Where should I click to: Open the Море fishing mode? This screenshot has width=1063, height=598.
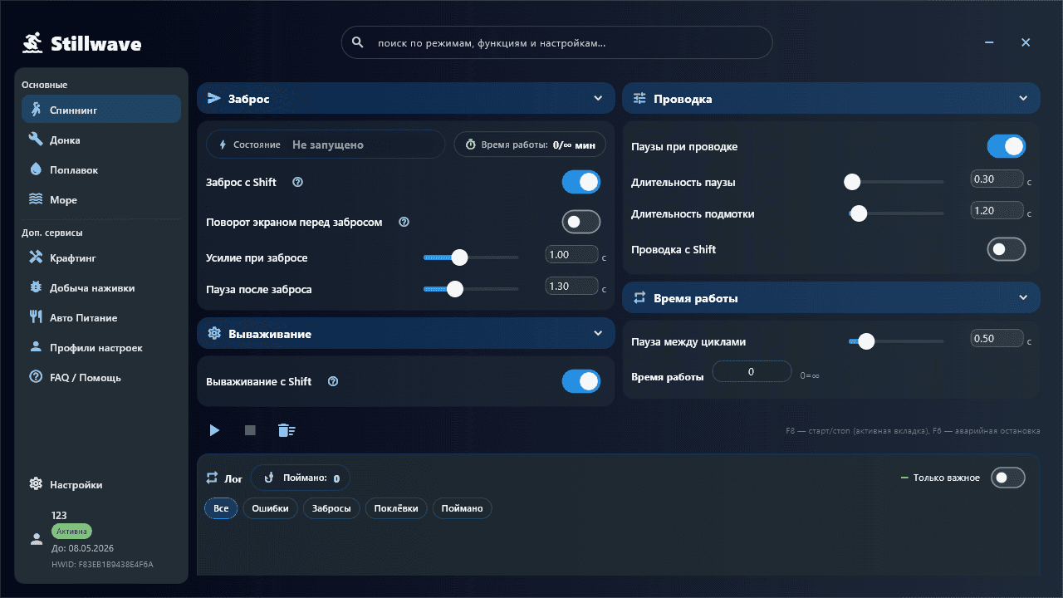(x=100, y=199)
